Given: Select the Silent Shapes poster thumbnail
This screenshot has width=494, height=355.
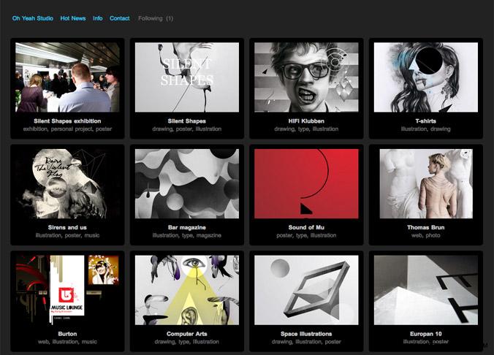Looking at the screenshot, I should (x=186, y=77).
